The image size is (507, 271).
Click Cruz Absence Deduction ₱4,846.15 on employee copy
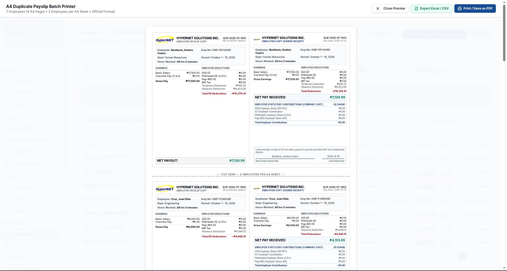click(224, 231)
